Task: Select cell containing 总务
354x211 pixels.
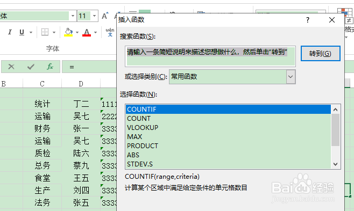Action: click(42, 165)
